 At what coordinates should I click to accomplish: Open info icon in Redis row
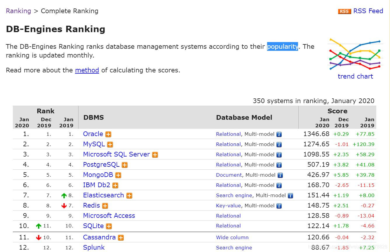[x=279, y=206]
